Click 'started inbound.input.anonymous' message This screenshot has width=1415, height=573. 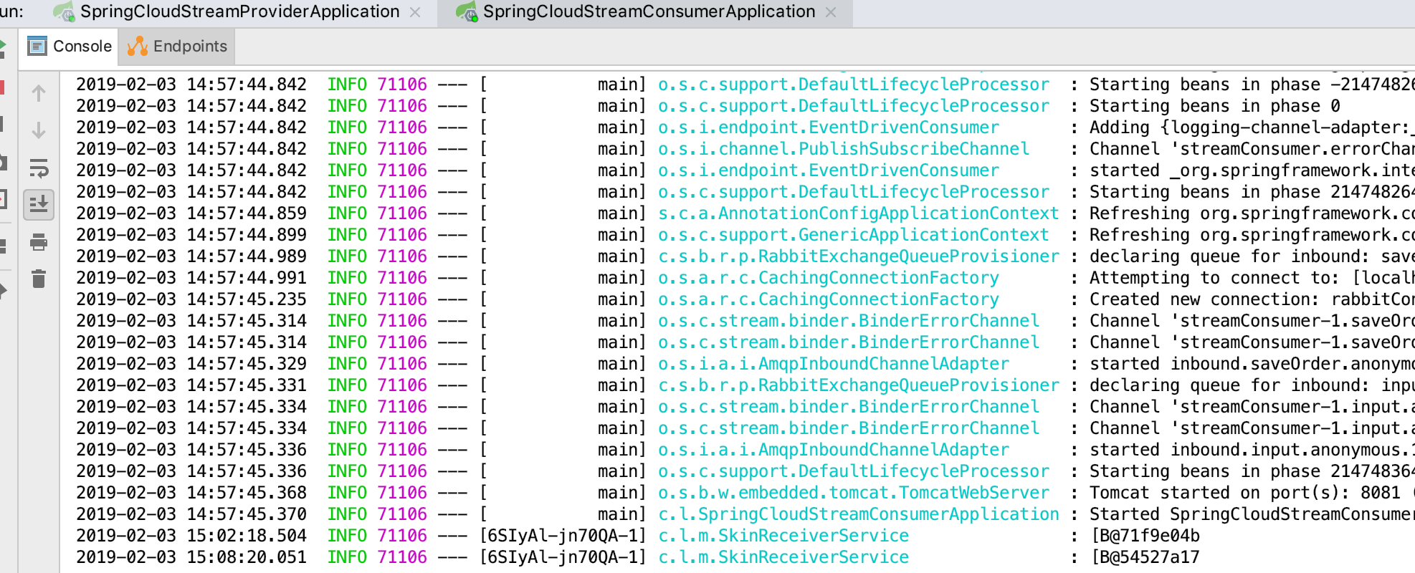click(1252, 450)
